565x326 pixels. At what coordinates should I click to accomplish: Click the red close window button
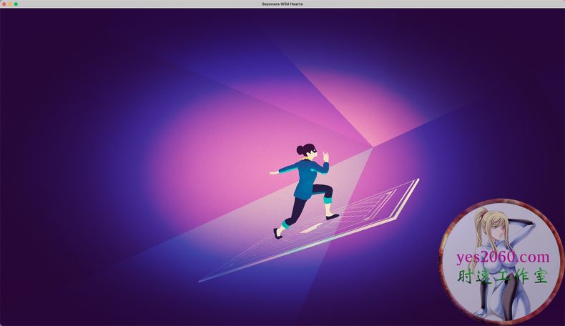(4, 4)
